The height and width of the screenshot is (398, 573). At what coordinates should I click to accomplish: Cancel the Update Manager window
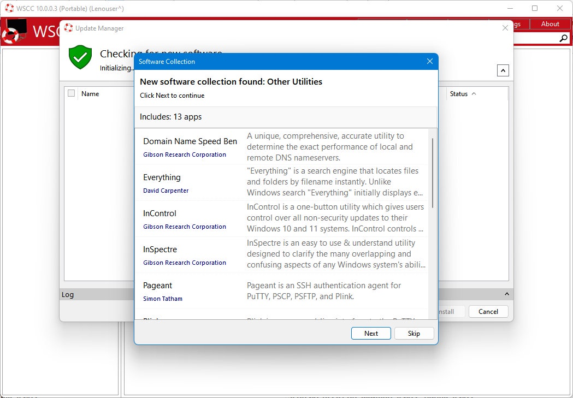pos(488,311)
